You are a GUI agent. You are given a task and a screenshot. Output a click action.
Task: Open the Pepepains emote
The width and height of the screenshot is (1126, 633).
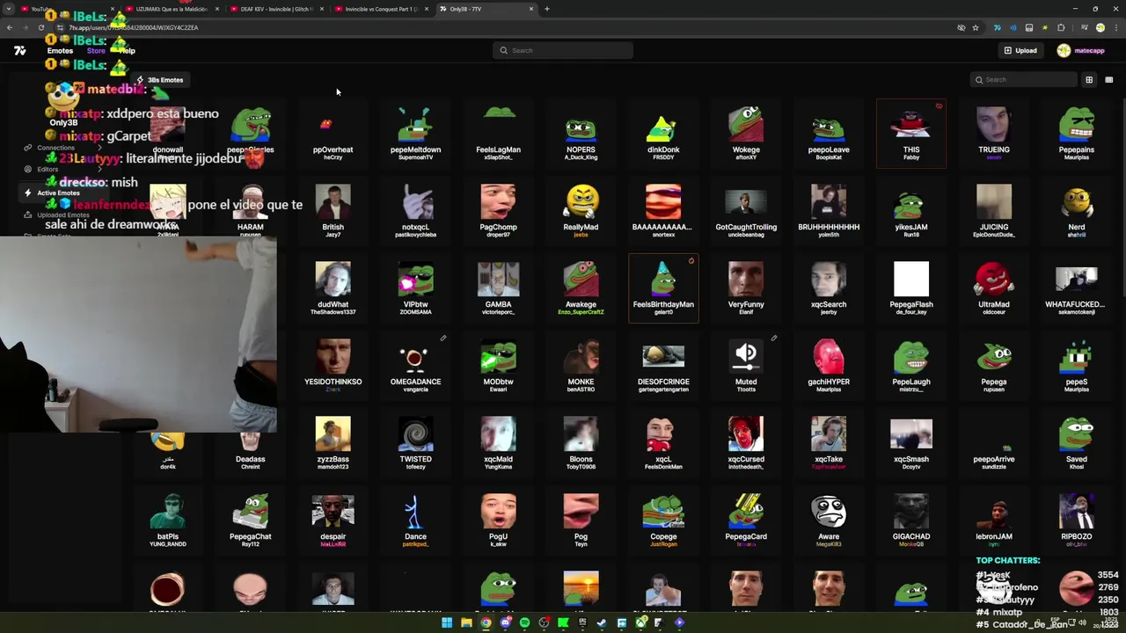click(1077, 134)
